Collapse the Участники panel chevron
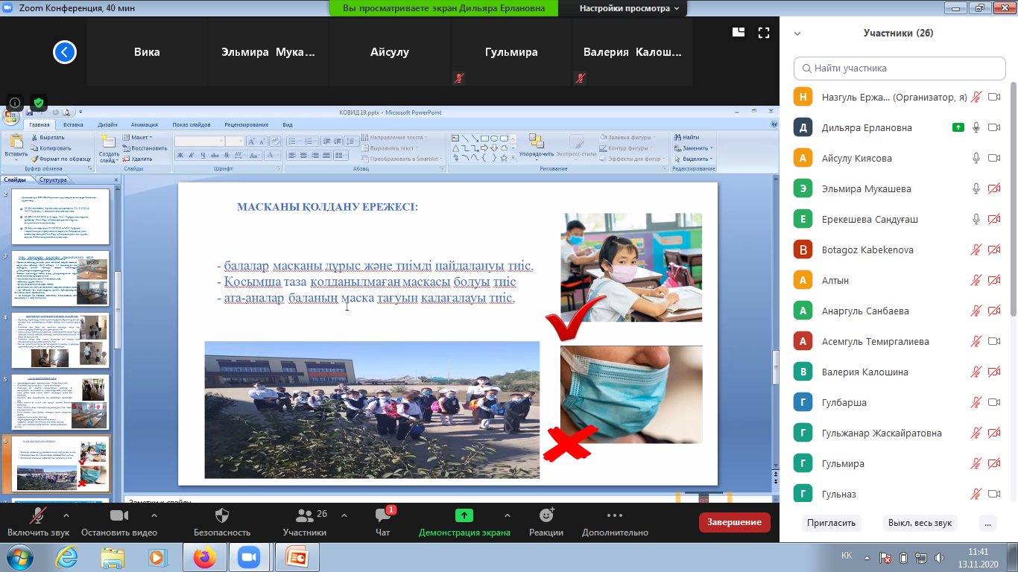 797,34
